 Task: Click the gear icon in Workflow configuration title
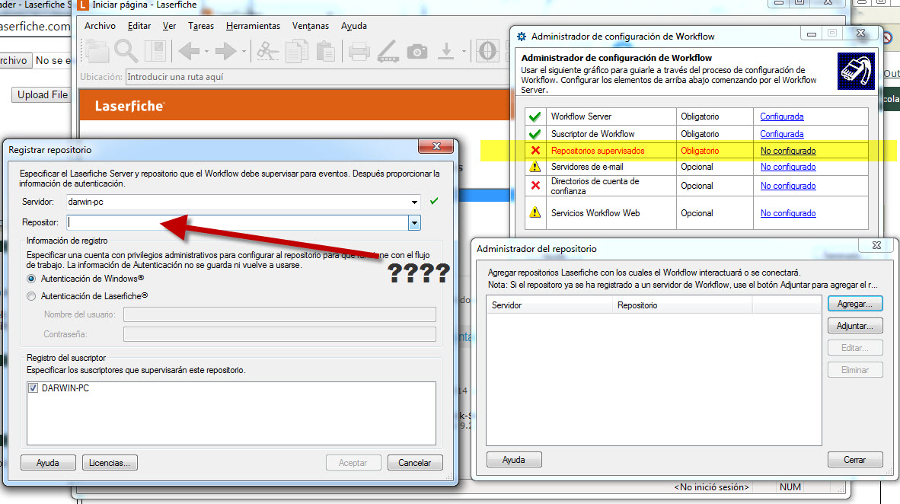(521, 37)
